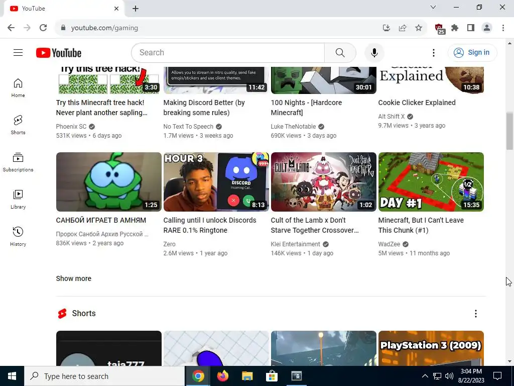Open History in sidebar
This screenshot has width=514, height=386.
18,236
